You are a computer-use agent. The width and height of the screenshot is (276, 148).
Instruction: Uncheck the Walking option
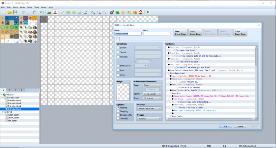tap(118, 108)
